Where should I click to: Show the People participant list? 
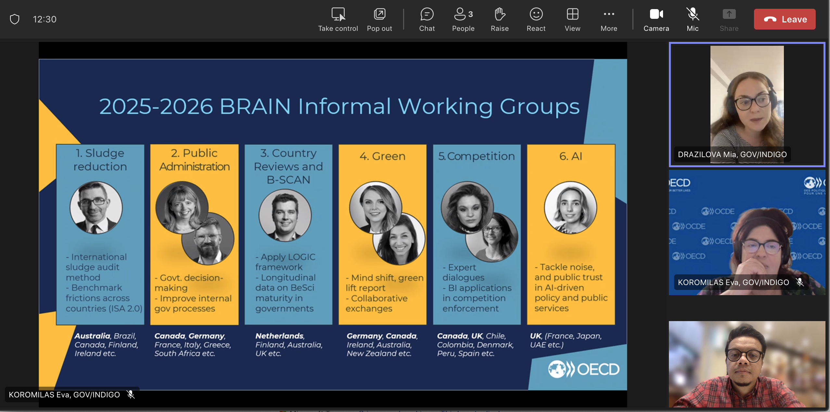click(463, 19)
